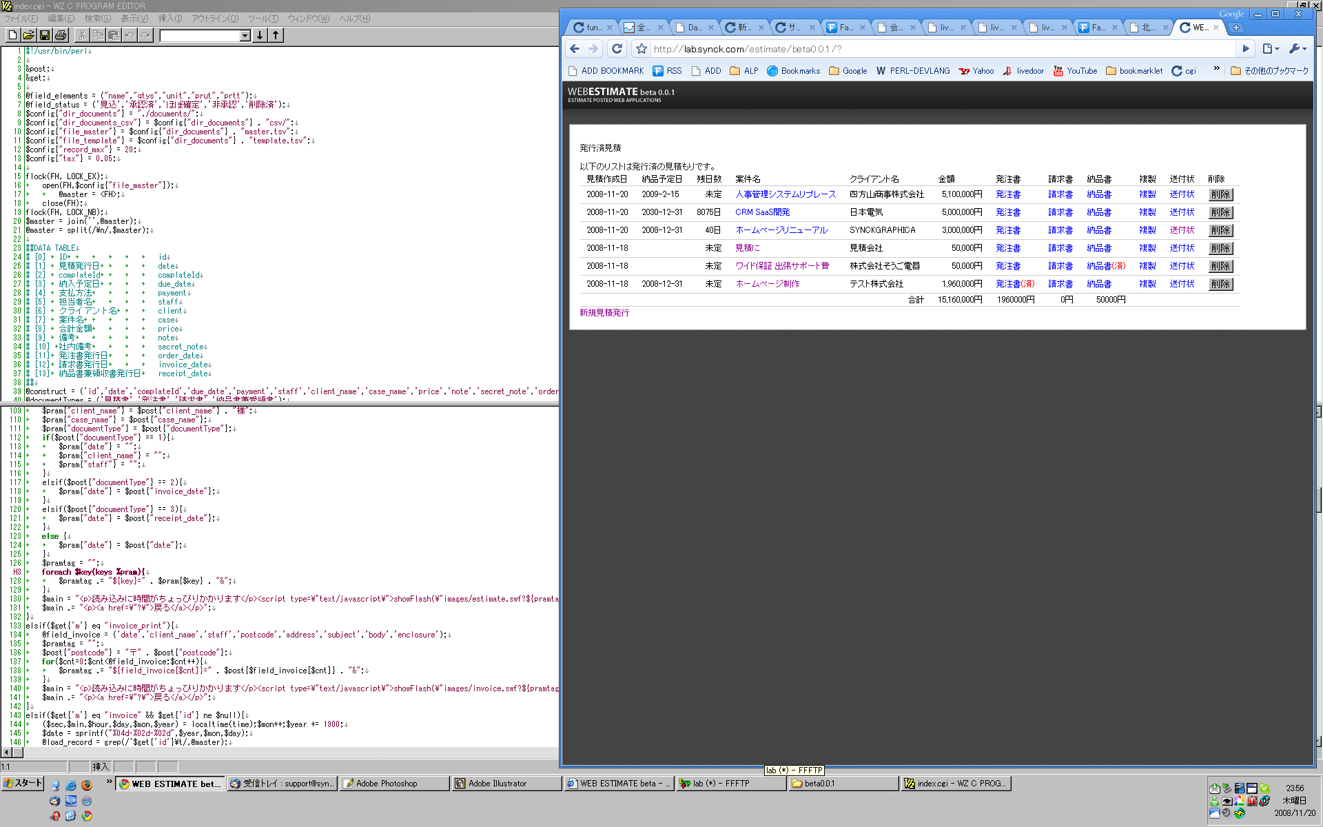Click 発注書 link in the ホームページリニューアル row
Viewport: 1323px width, 827px height.
[1008, 230]
